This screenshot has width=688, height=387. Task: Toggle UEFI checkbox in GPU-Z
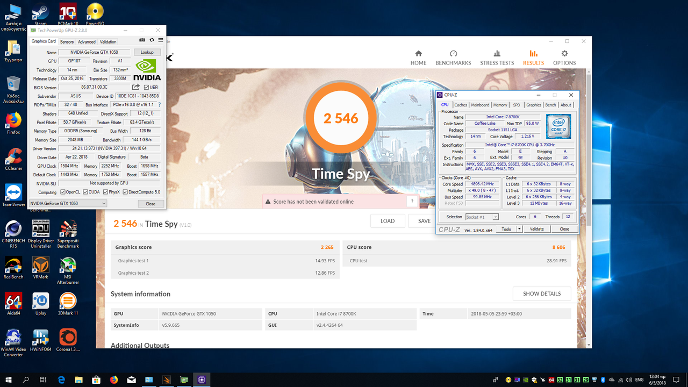(147, 87)
